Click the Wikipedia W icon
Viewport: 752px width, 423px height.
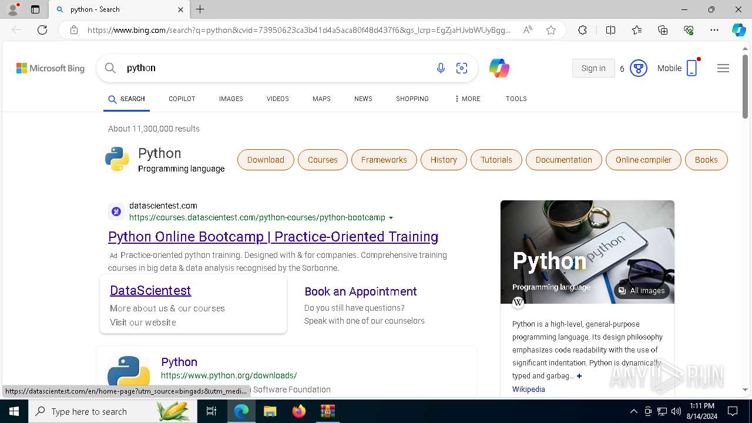click(x=518, y=303)
